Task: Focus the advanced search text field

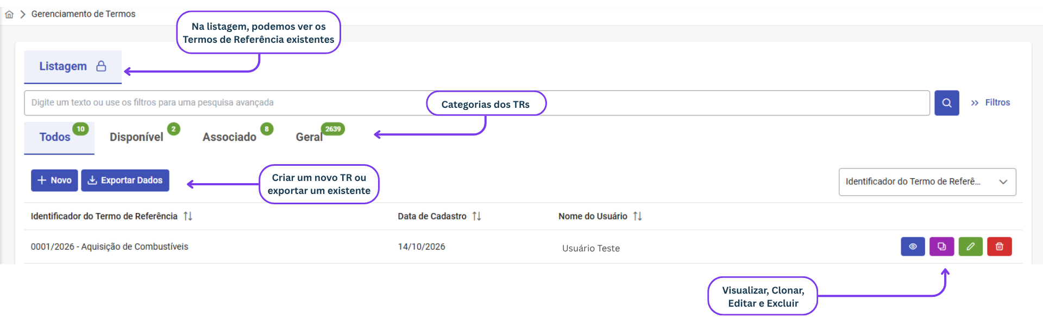Action: [477, 103]
